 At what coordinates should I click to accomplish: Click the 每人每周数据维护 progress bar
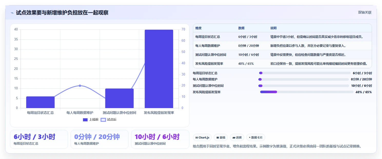click(303, 79)
